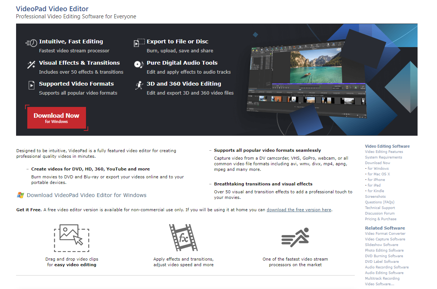
Task: Open Discussion Forum sidebar link
Action: (379, 213)
